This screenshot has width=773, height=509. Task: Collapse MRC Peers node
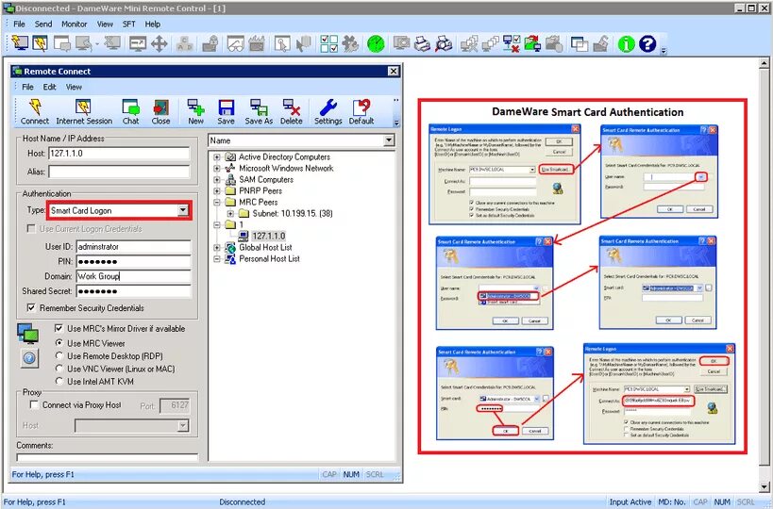click(217, 203)
